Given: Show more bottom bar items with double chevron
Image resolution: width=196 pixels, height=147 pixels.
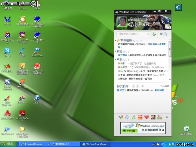Looking at the screenshot, I should pyautogui.click(x=167, y=117).
